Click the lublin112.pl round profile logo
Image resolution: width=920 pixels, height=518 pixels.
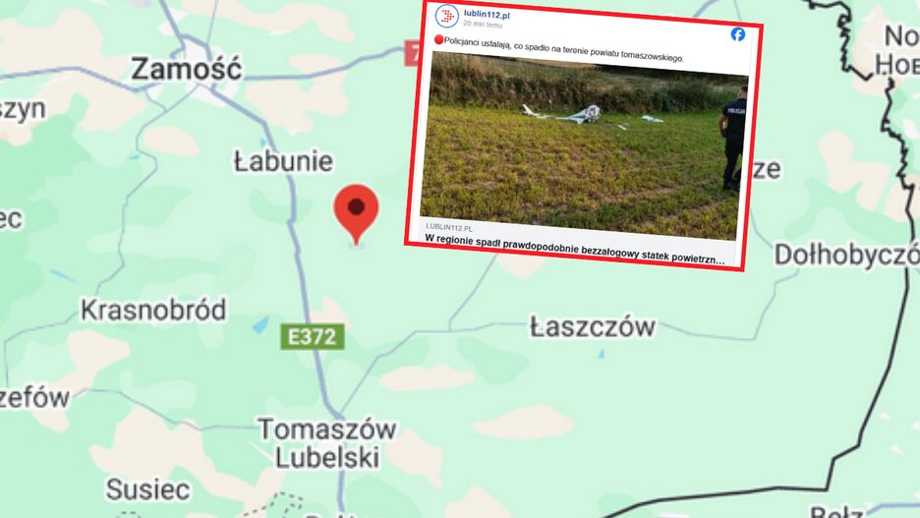pos(446,16)
